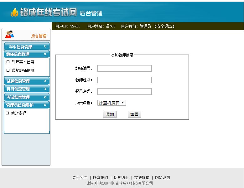244x188 pixels.
Task: Click the flame logo icon in header
Action: point(14,12)
